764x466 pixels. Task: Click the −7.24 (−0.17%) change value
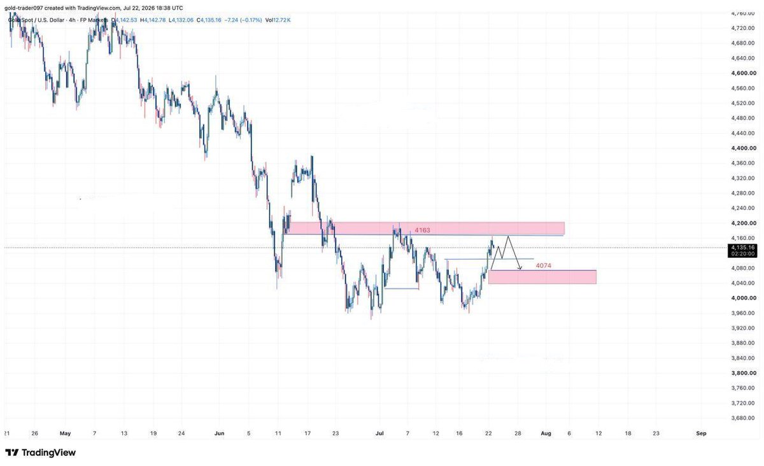point(244,20)
